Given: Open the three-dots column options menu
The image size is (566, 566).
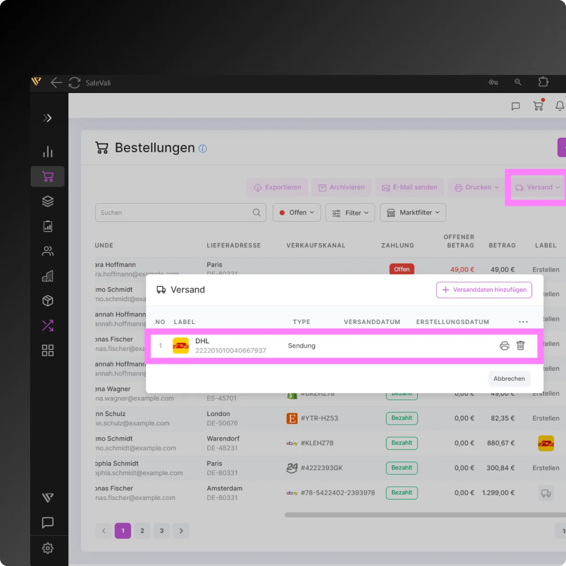Looking at the screenshot, I should [x=523, y=322].
